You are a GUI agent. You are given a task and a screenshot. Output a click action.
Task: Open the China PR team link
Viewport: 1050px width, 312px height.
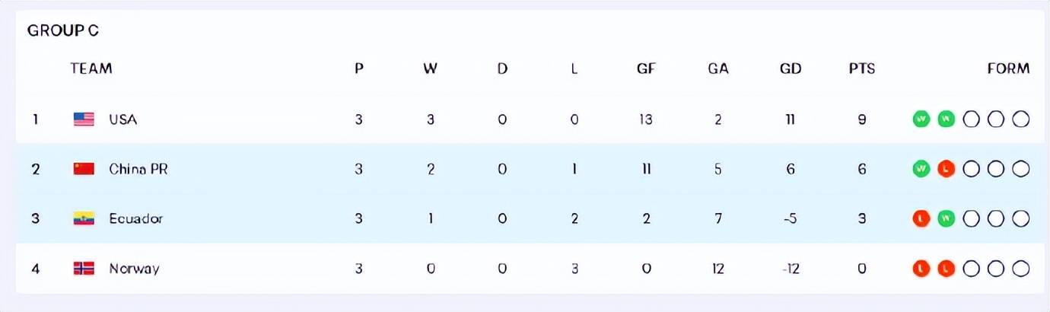click(138, 170)
